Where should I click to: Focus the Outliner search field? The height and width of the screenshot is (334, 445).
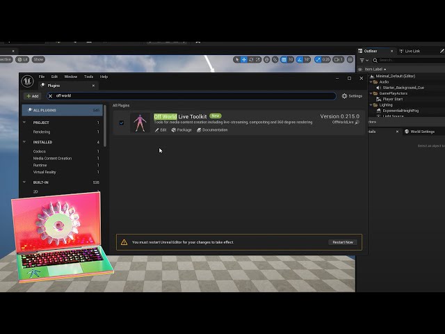409,61
